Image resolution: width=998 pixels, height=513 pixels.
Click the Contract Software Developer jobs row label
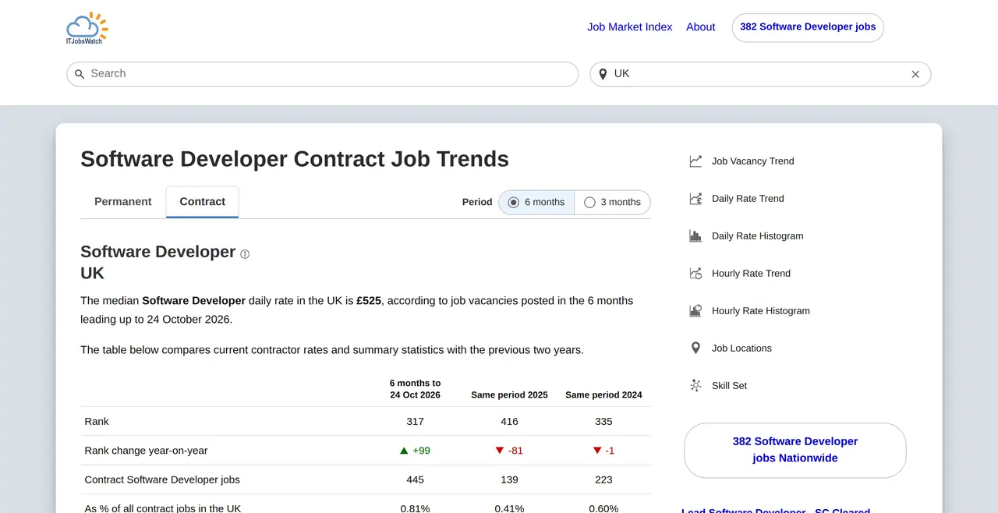point(162,480)
